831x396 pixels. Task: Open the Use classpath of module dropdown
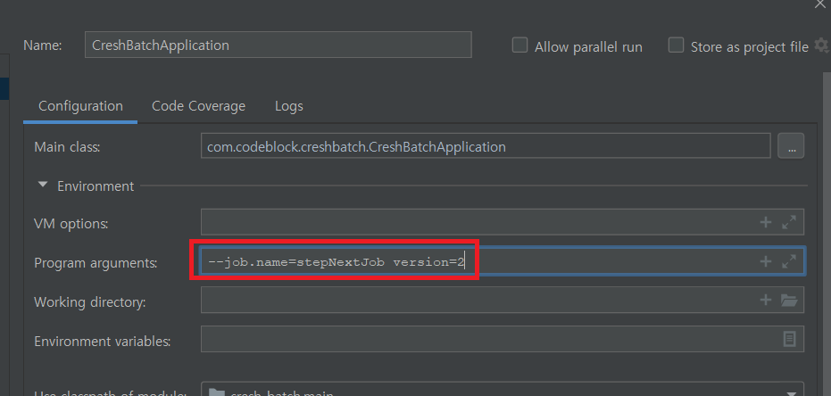coord(790,392)
